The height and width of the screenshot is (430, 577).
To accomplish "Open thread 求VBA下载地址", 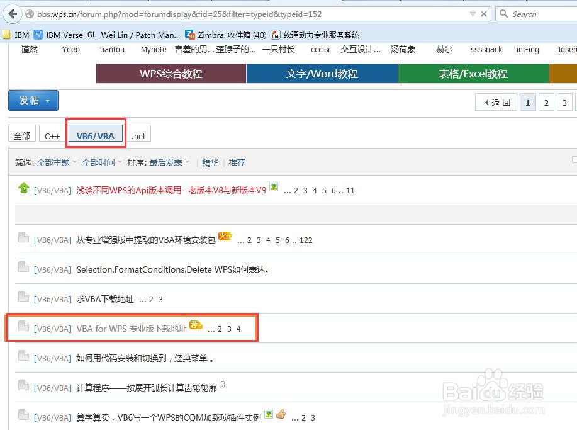I will (105, 299).
